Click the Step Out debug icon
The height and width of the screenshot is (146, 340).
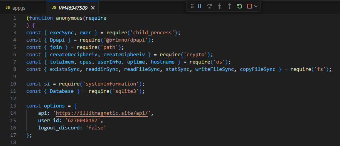[x=229, y=6]
